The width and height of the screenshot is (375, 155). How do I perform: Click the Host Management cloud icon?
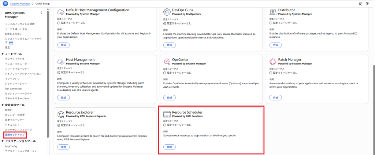pyautogui.click(x=61, y=61)
